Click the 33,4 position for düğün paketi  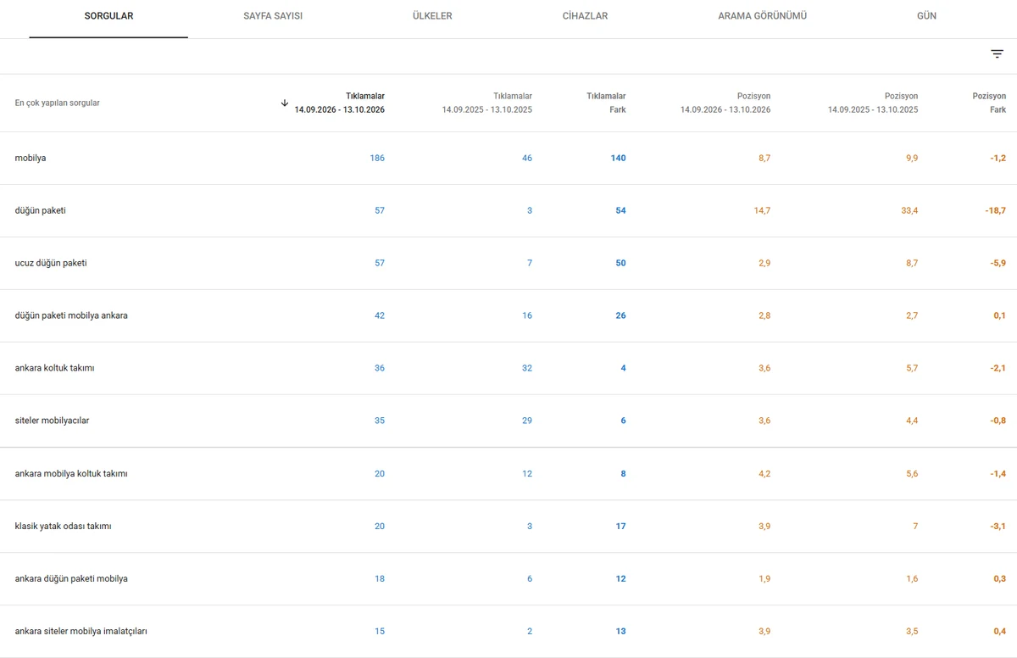point(909,210)
